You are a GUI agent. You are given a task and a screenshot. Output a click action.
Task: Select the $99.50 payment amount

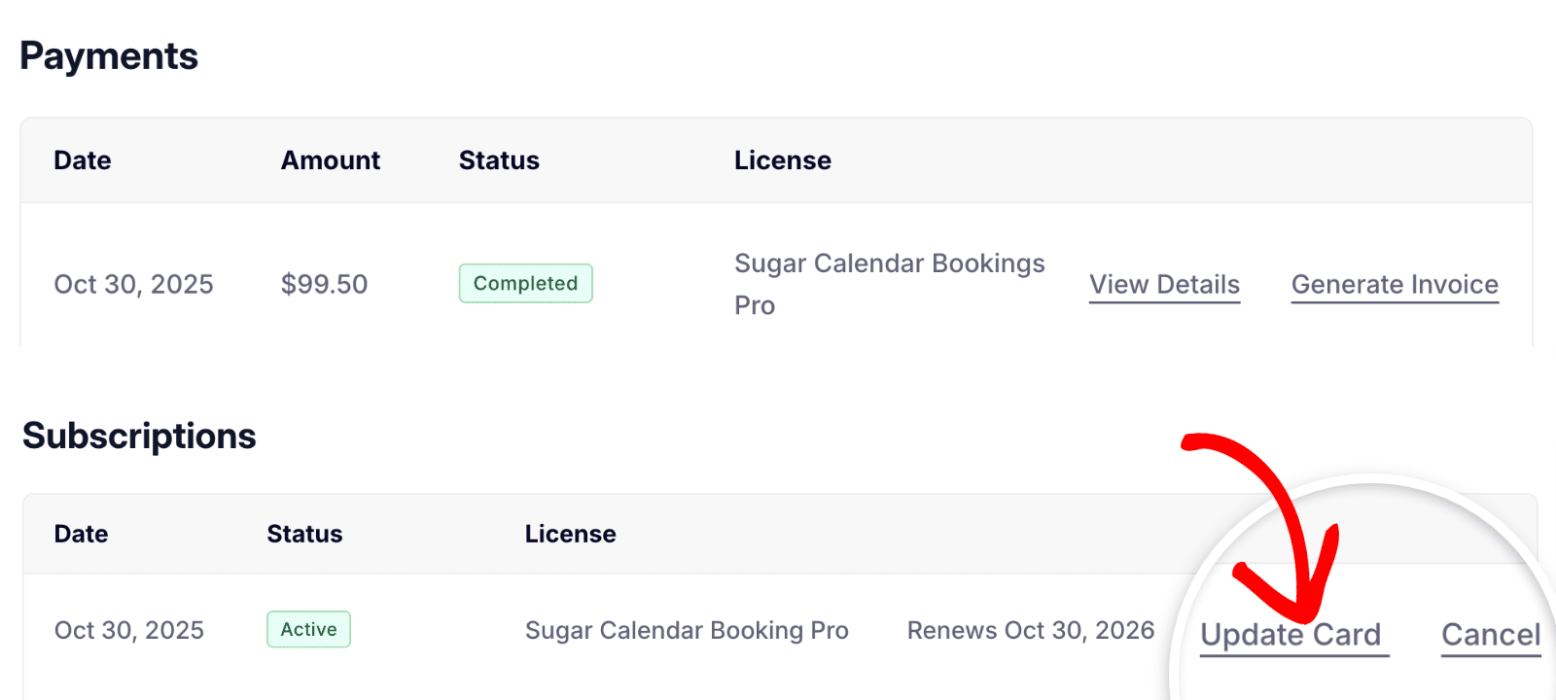[324, 284]
